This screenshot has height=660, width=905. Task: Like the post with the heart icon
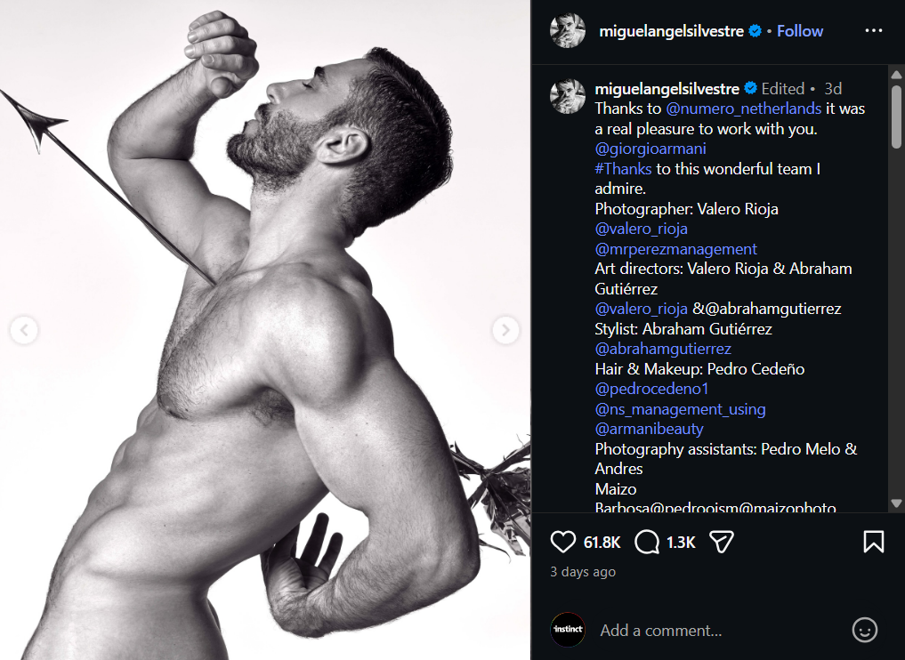(562, 542)
